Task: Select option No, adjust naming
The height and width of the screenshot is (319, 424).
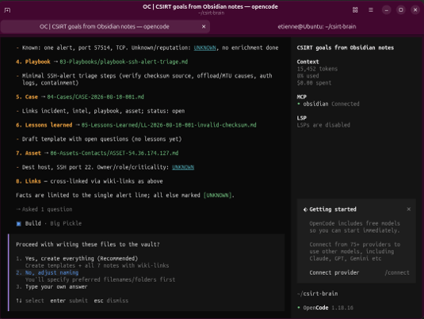Action: click(x=52, y=272)
